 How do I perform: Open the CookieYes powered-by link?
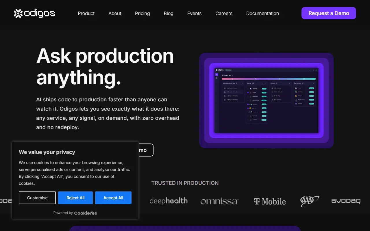[86, 213]
